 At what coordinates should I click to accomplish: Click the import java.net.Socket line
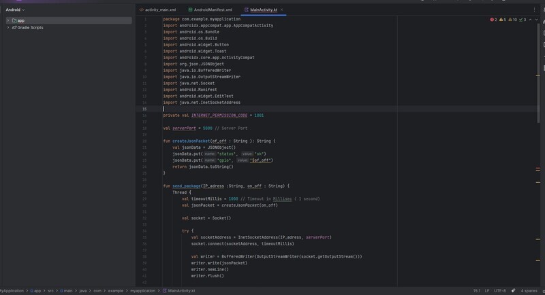point(189,83)
